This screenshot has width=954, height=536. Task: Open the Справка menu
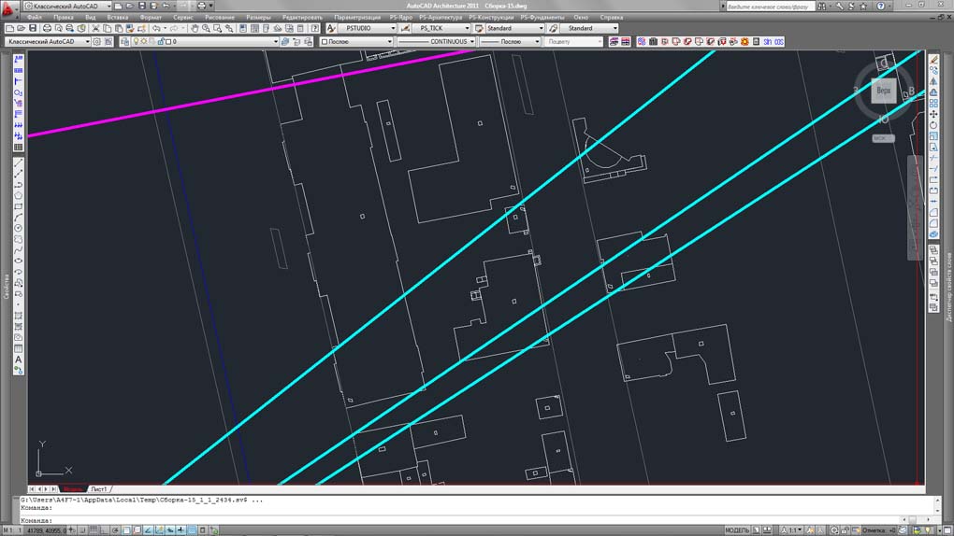point(612,18)
